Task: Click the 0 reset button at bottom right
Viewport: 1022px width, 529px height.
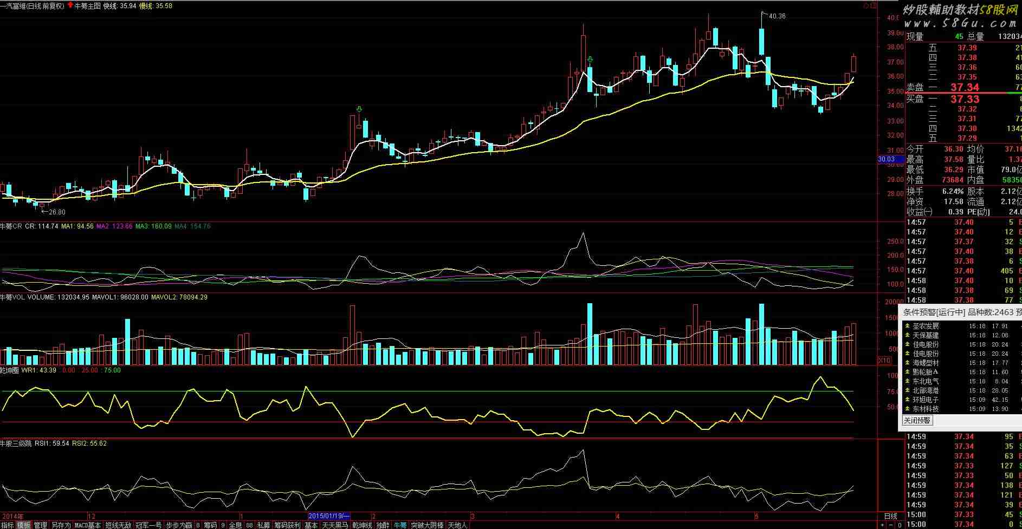Action: [x=900, y=525]
